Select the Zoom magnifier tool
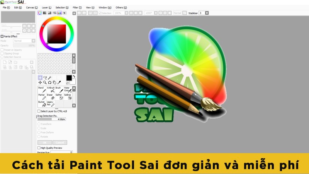309x174 pixels. (45, 82)
